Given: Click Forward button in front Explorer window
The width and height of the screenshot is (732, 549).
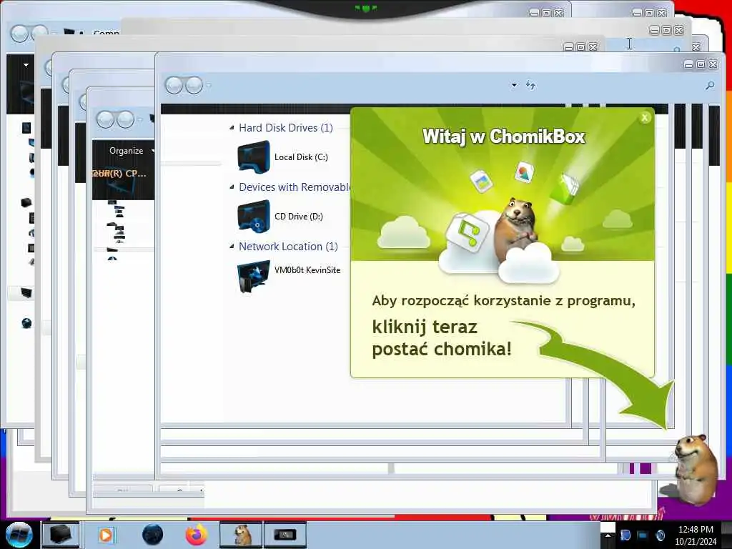Looking at the screenshot, I should pos(194,85).
